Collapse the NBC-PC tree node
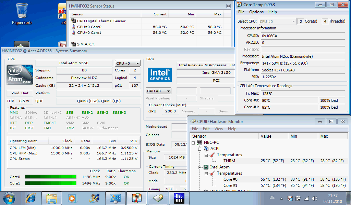 (x=193, y=142)
